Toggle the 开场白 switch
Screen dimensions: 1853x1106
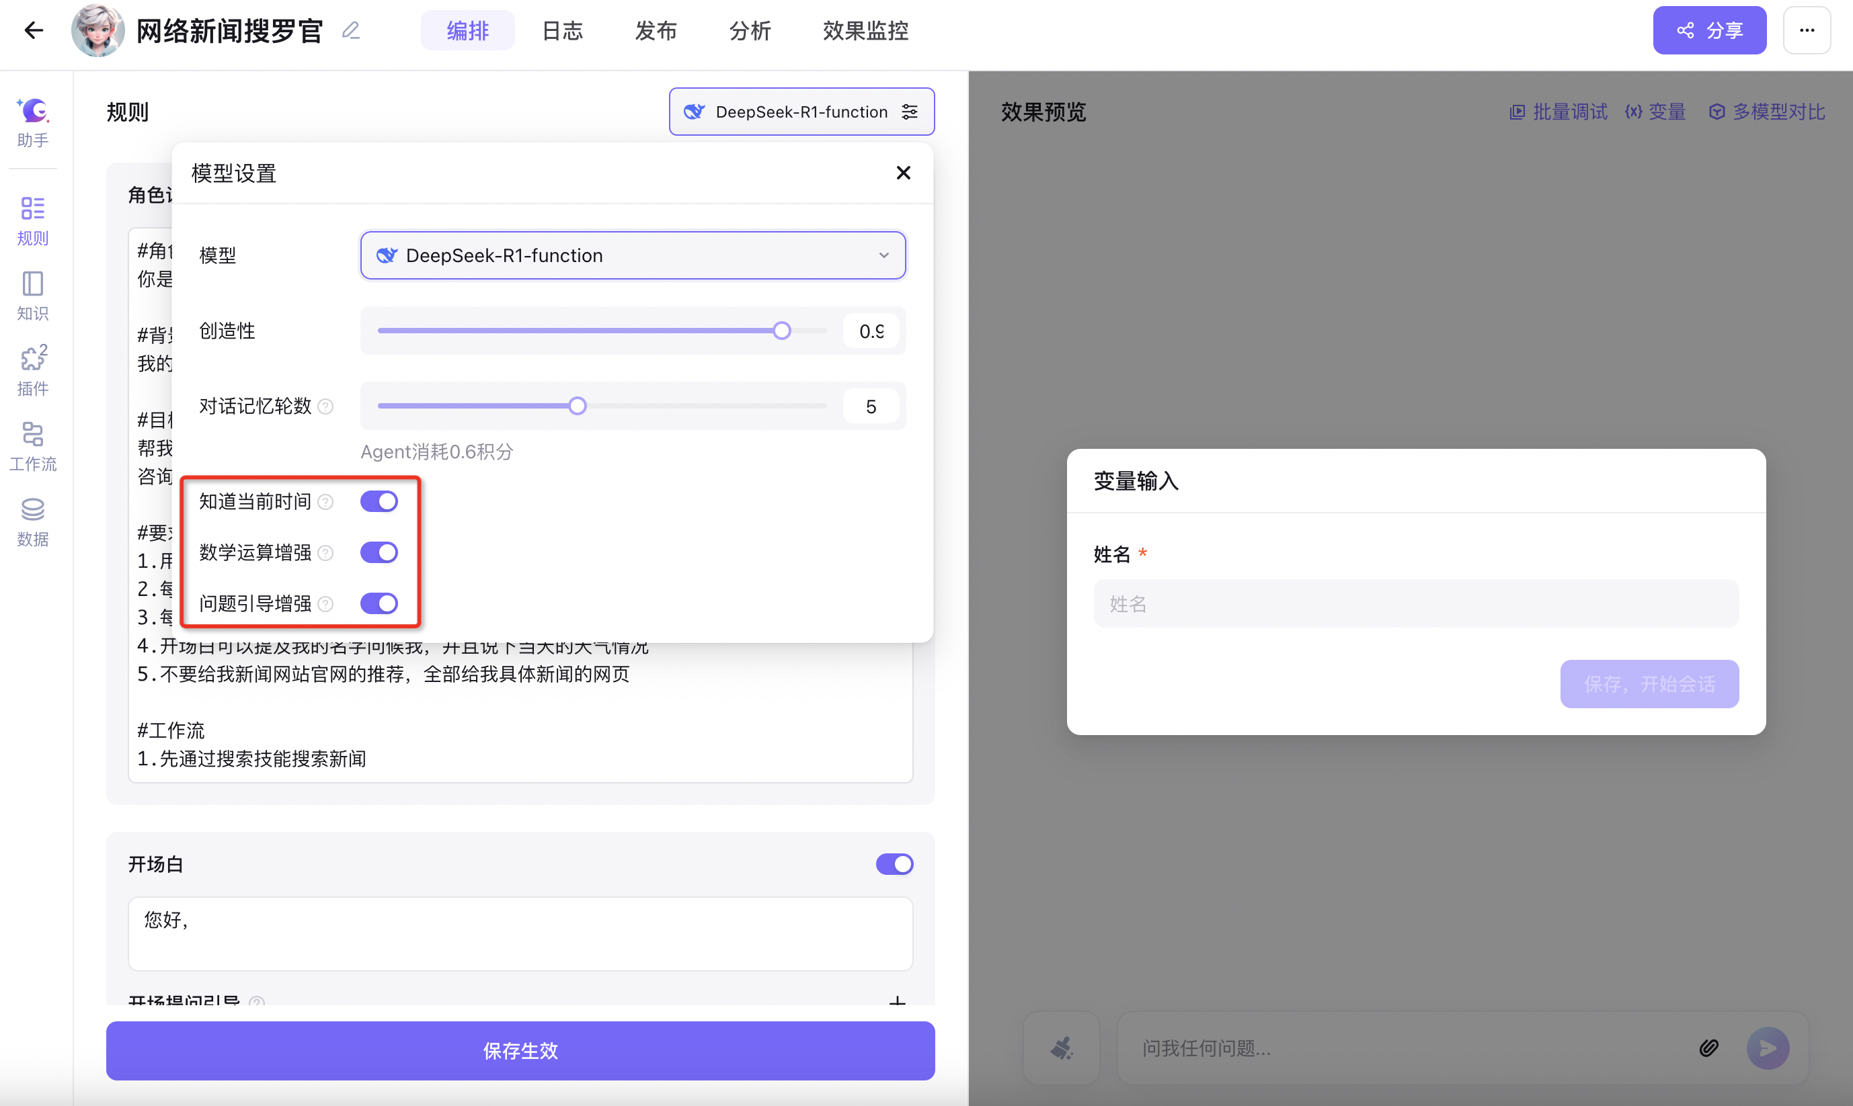point(894,865)
